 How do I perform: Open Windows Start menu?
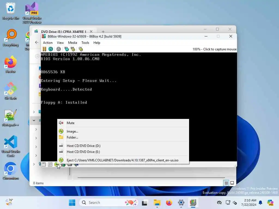(72, 202)
